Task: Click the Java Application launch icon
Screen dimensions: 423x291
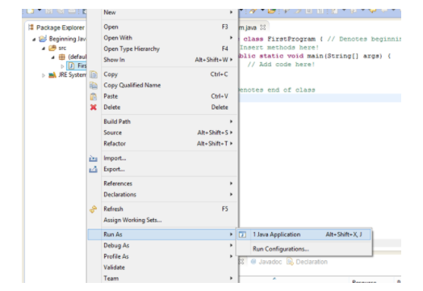Action: (x=242, y=234)
